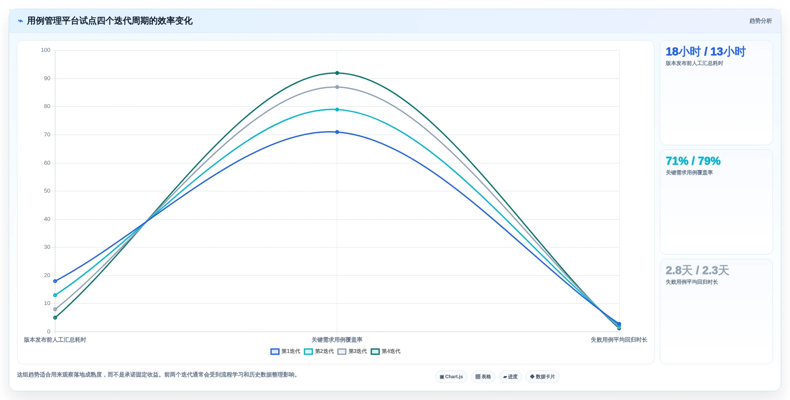The image size is (790, 400).
Task: Click the 第2迭代 start point at 13
Action: [x=55, y=295]
